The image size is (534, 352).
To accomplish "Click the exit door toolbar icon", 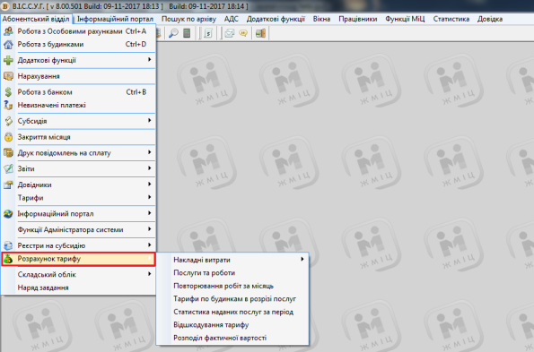I will (x=260, y=33).
